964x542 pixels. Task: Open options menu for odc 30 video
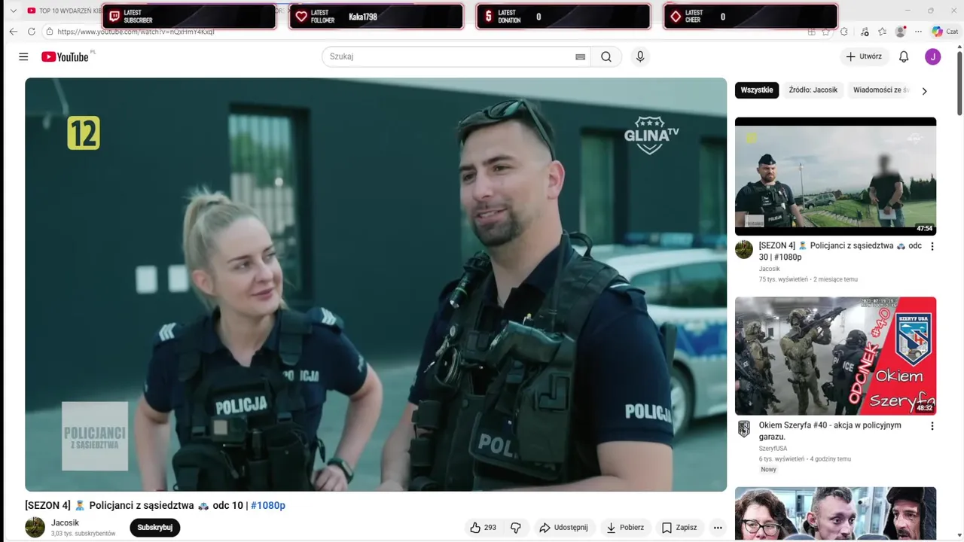pyautogui.click(x=932, y=246)
